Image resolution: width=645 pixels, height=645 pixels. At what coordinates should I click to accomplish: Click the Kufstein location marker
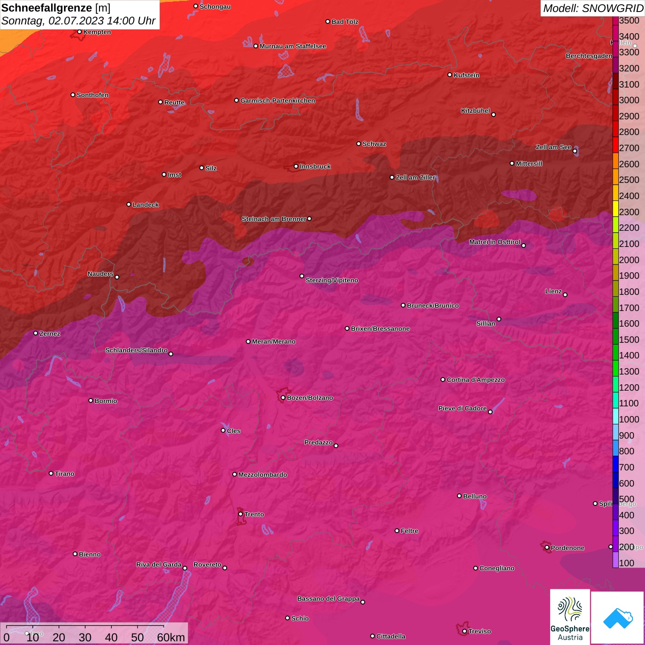point(450,75)
